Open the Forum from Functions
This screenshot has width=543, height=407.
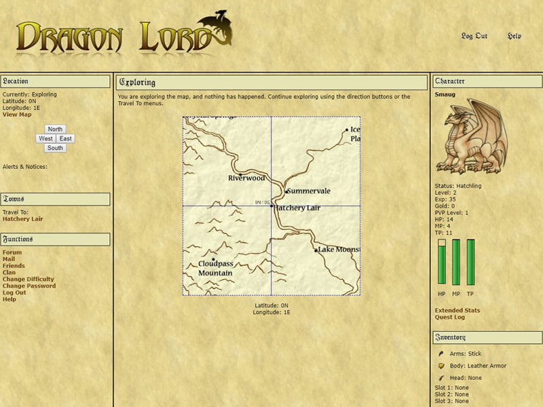pos(12,252)
